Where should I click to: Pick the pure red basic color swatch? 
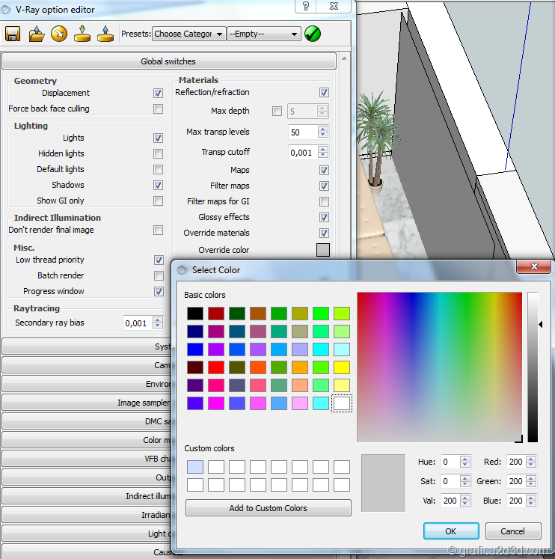coord(216,367)
